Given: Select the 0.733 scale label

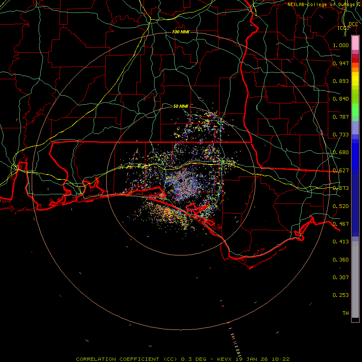Looking at the screenshot, I should coord(340,134).
